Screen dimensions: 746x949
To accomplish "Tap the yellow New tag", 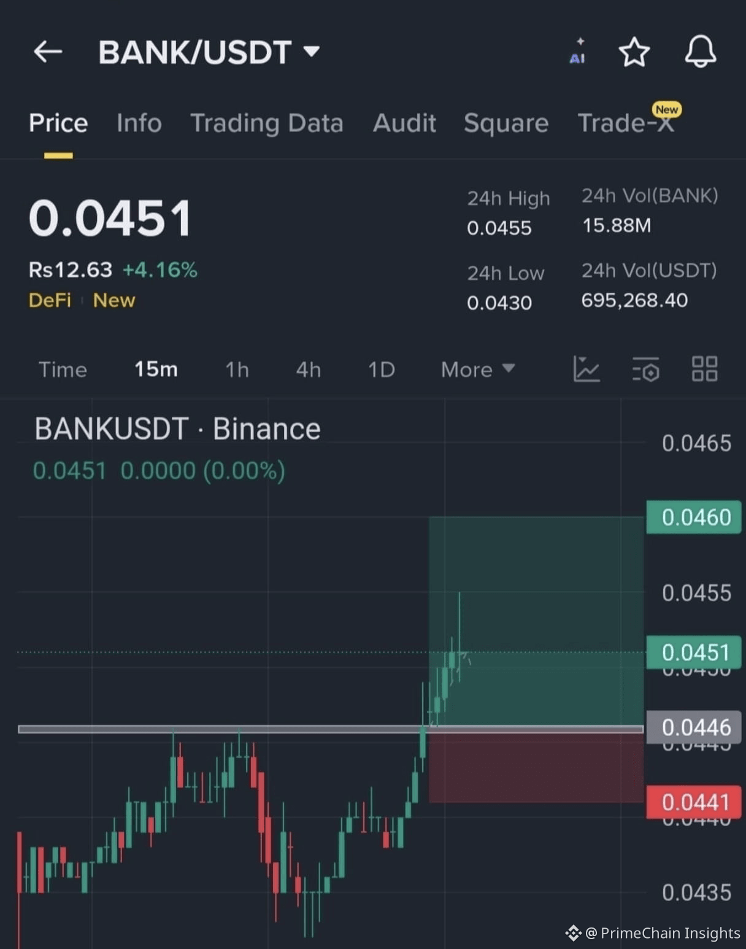I will tap(114, 300).
